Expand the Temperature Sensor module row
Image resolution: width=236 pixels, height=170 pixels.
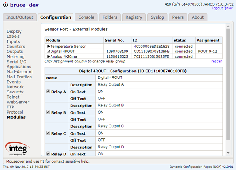click(x=49, y=46)
